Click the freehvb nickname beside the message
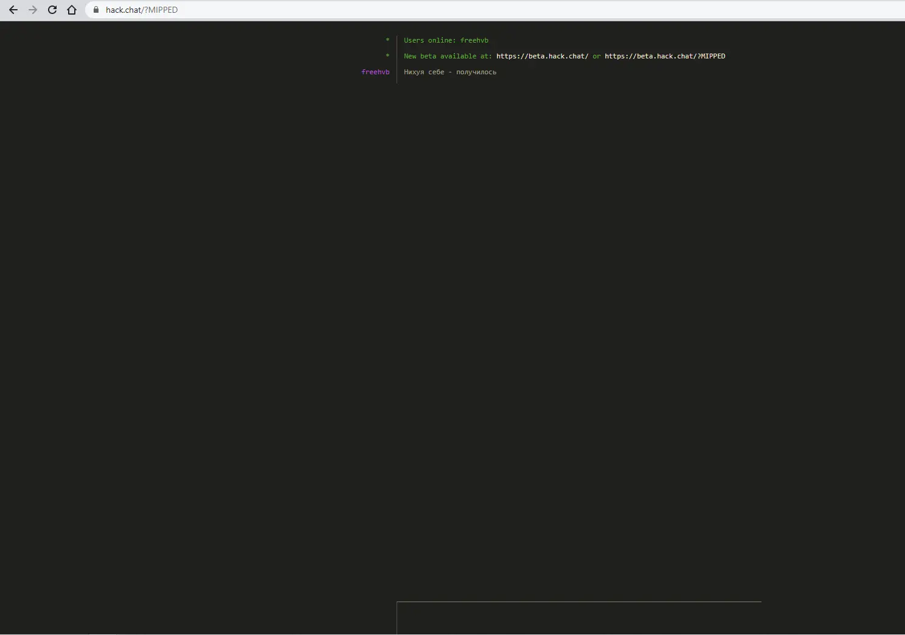Screen dimensions: 905x635 point(375,72)
